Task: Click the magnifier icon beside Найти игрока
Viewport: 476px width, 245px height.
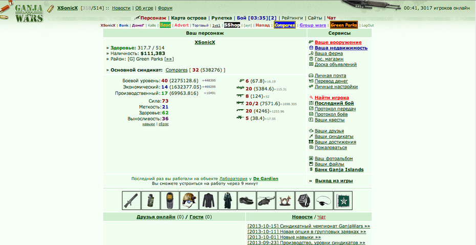Action: pos(311,97)
